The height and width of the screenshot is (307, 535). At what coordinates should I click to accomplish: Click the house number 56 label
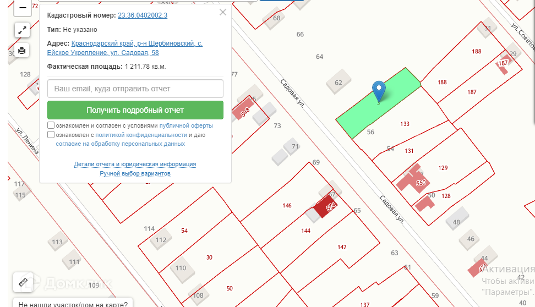(x=370, y=132)
